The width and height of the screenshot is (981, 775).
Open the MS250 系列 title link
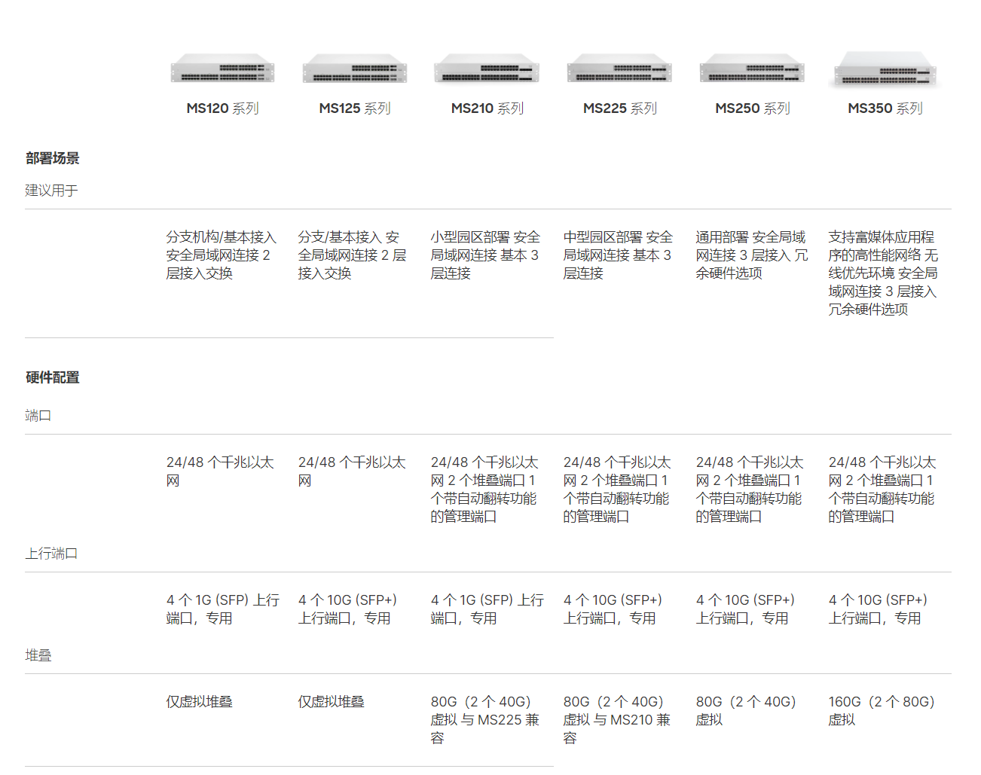point(752,108)
